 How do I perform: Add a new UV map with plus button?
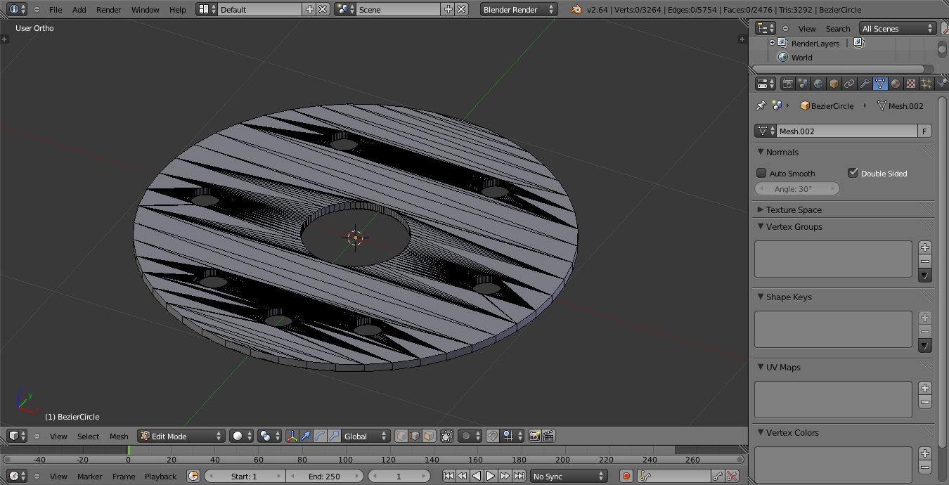[925, 387]
